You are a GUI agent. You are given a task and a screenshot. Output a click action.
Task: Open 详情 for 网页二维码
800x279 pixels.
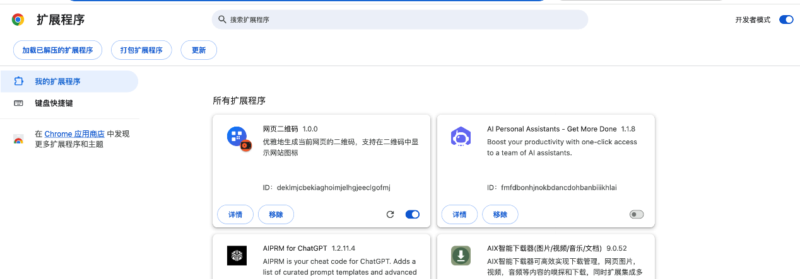coord(235,214)
